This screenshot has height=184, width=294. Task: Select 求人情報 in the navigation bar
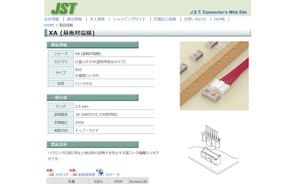pyautogui.click(x=97, y=19)
